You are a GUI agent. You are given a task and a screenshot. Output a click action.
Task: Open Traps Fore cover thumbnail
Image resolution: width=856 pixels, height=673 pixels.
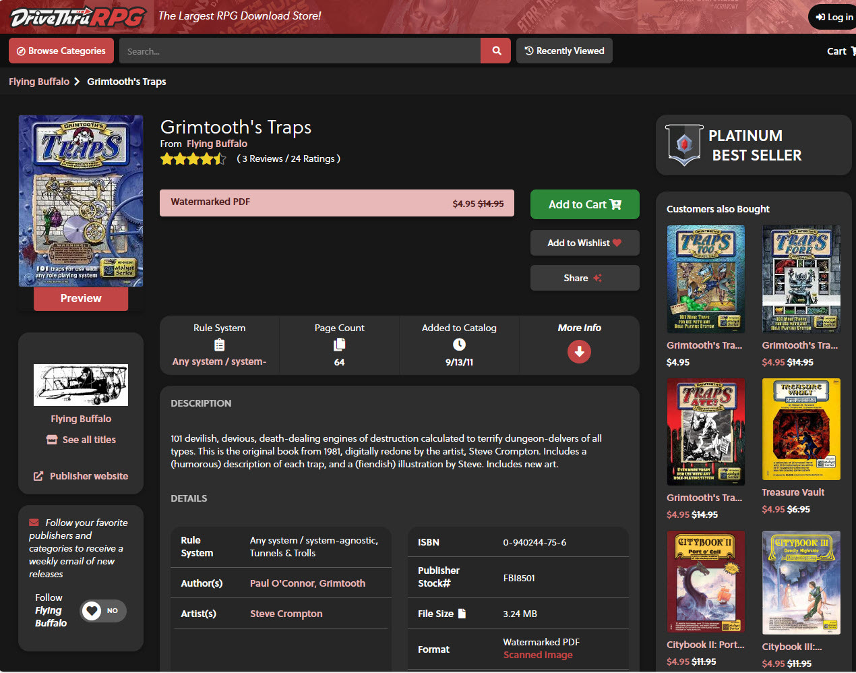pos(801,279)
